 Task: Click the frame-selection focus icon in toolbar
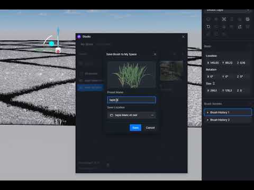click(x=224, y=19)
